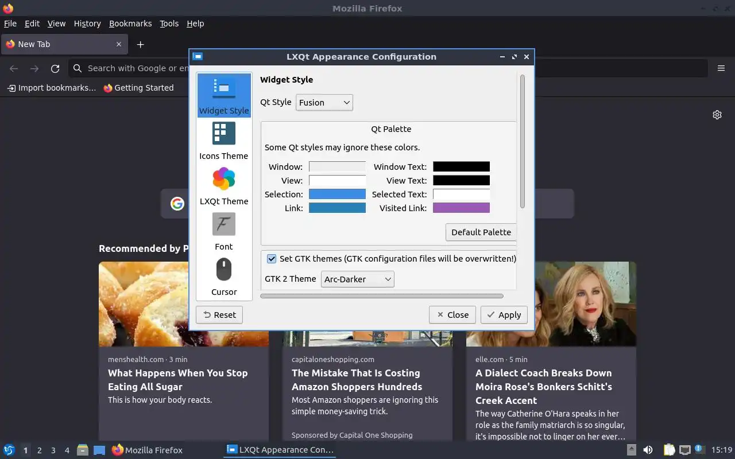The width and height of the screenshot is (735, 459).
Task: Toggle the Set GTK themes checkbox
Action: pyautogui.click(x=272, y=259)
